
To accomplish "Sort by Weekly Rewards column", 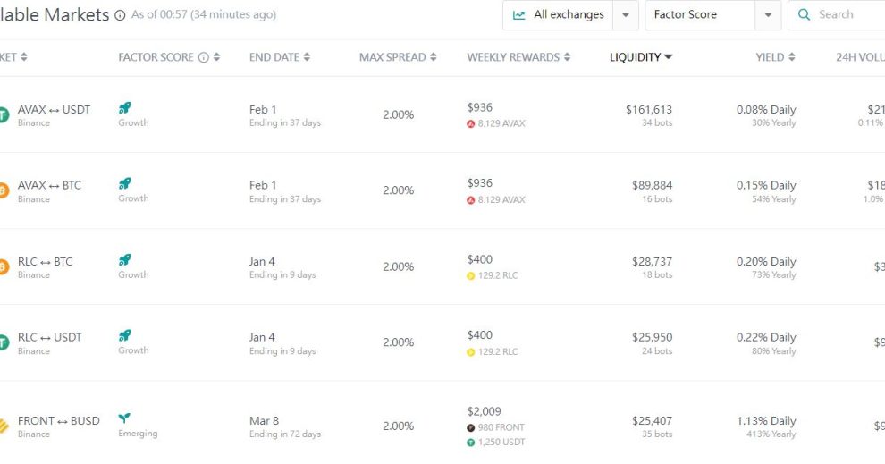I will pyautogui.click(x=518, y=57).
